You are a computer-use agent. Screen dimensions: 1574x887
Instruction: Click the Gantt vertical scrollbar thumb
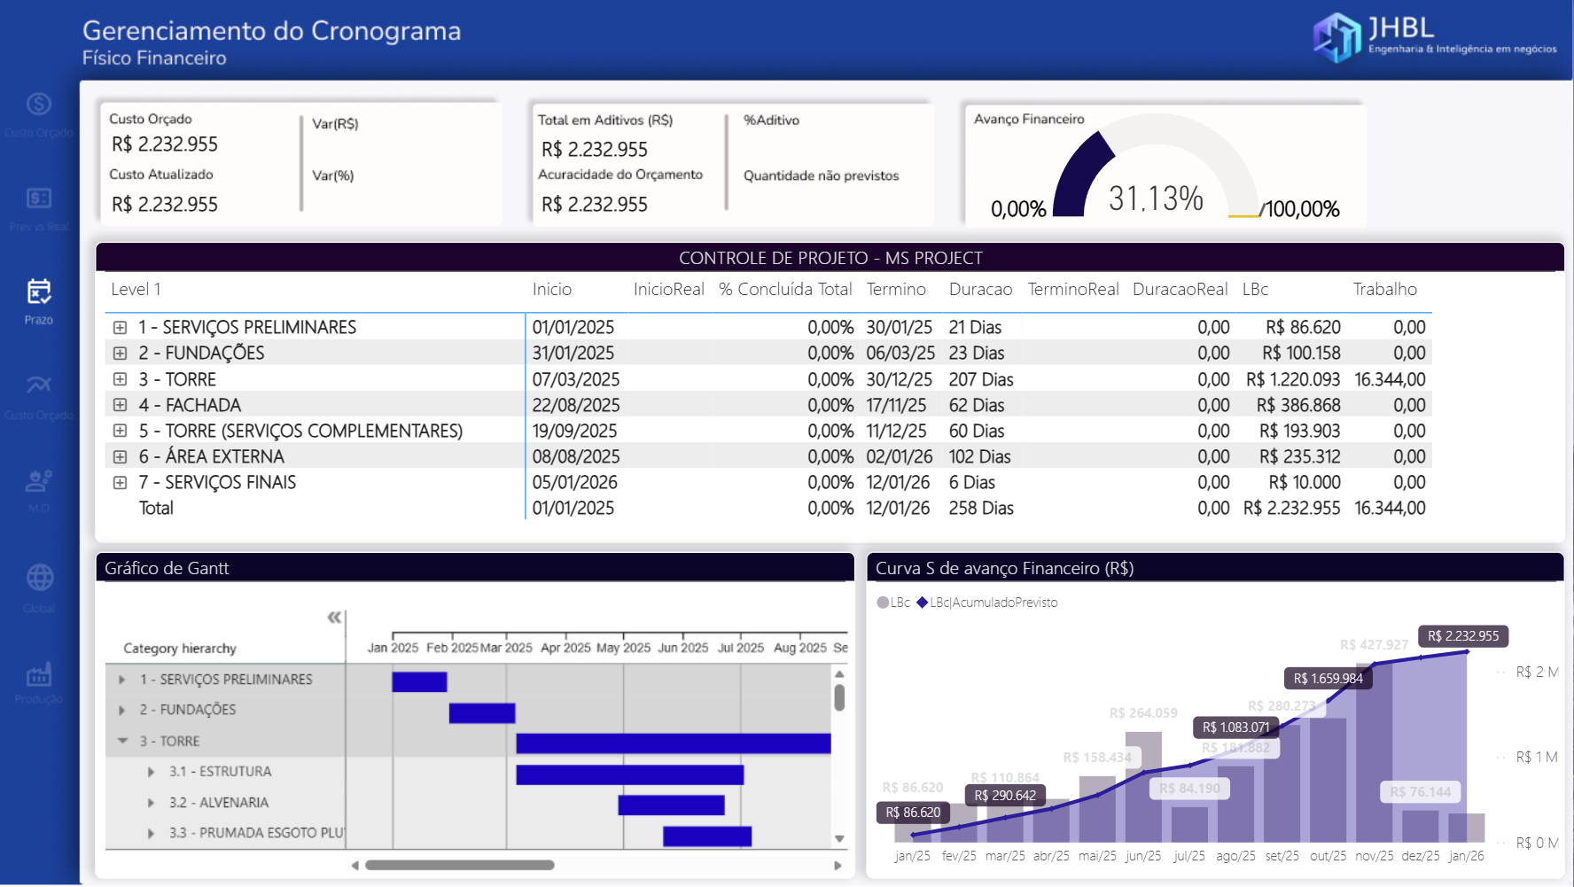coord(839,697)
